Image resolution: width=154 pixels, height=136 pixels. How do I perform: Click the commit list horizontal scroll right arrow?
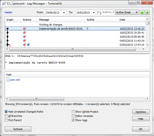point(144,49)
